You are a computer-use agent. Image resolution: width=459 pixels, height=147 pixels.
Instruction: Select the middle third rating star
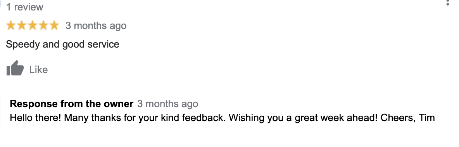point(33,26)
